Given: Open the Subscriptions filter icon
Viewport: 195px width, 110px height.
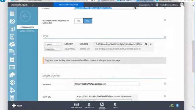Looking at the screenshot, I should tap(152, 5).
